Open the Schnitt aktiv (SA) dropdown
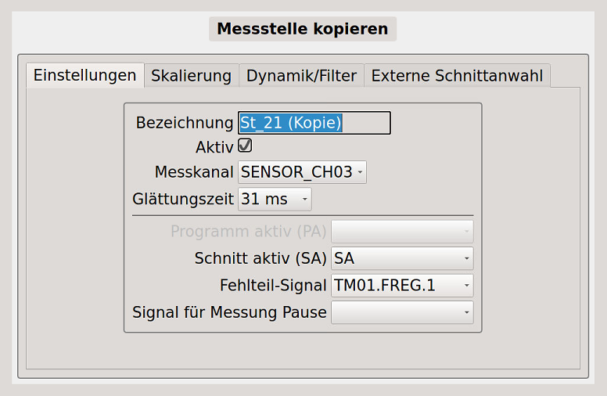Viewport: 607px width, 396px height. [402, 257]
